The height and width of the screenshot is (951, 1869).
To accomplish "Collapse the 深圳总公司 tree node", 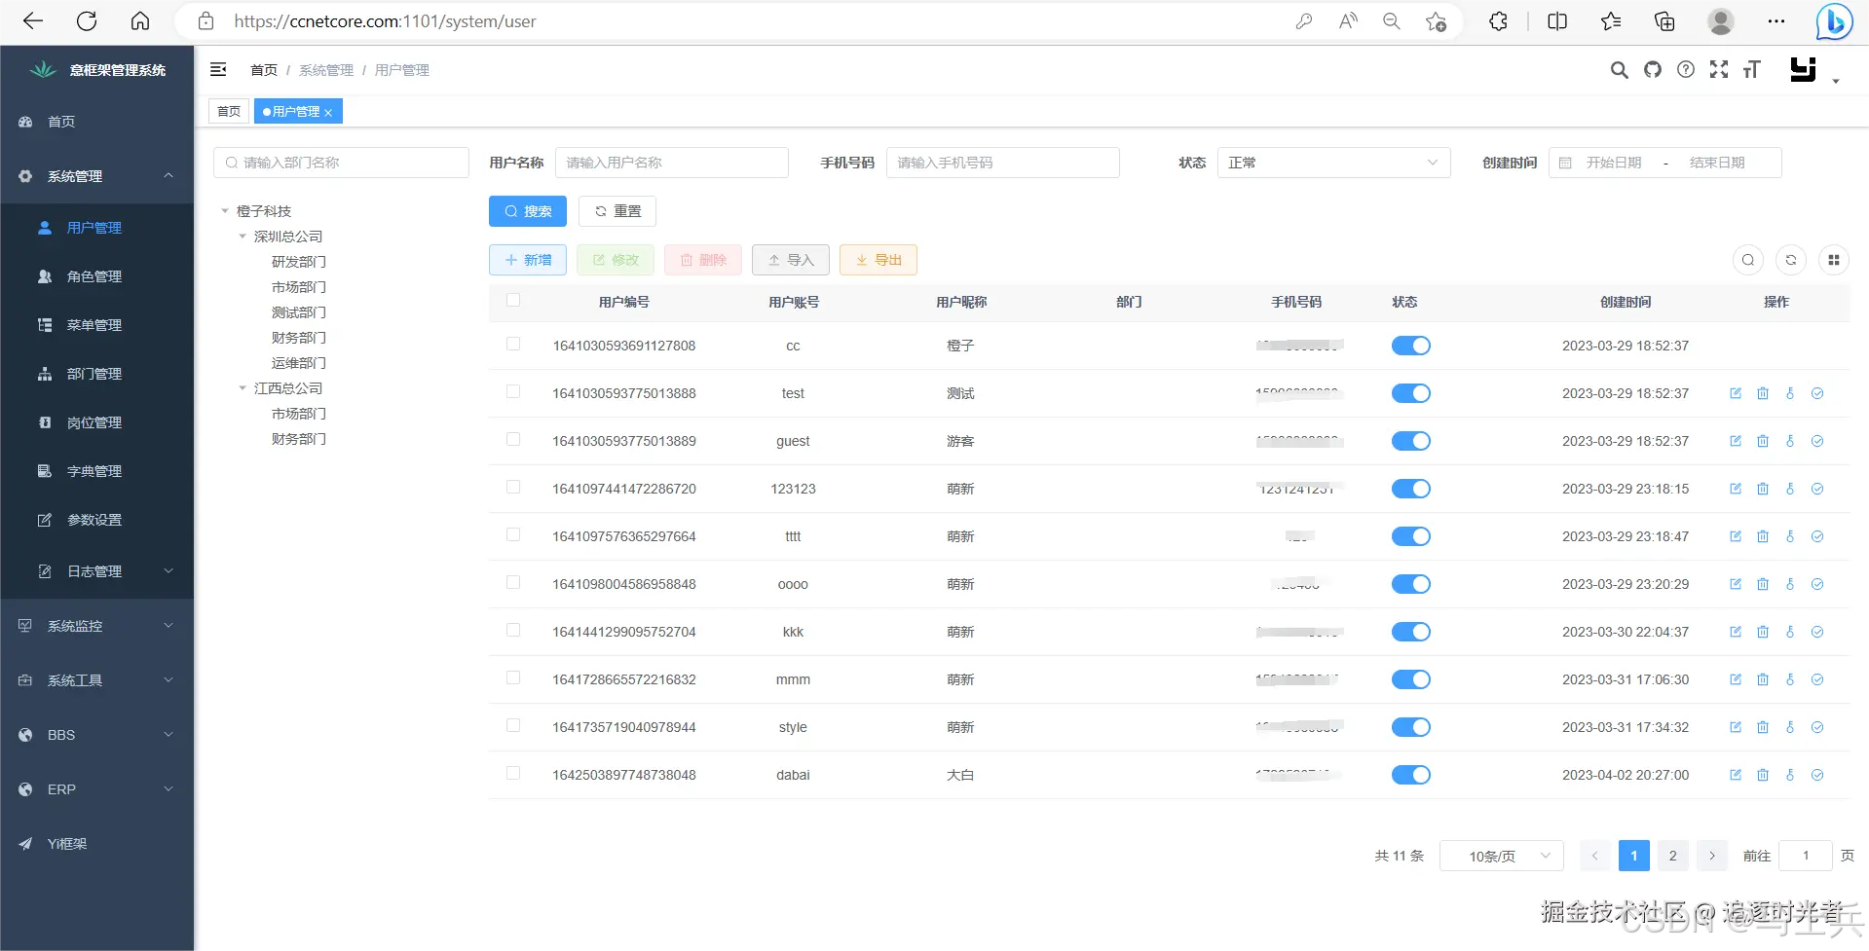I will click(243, 237).
